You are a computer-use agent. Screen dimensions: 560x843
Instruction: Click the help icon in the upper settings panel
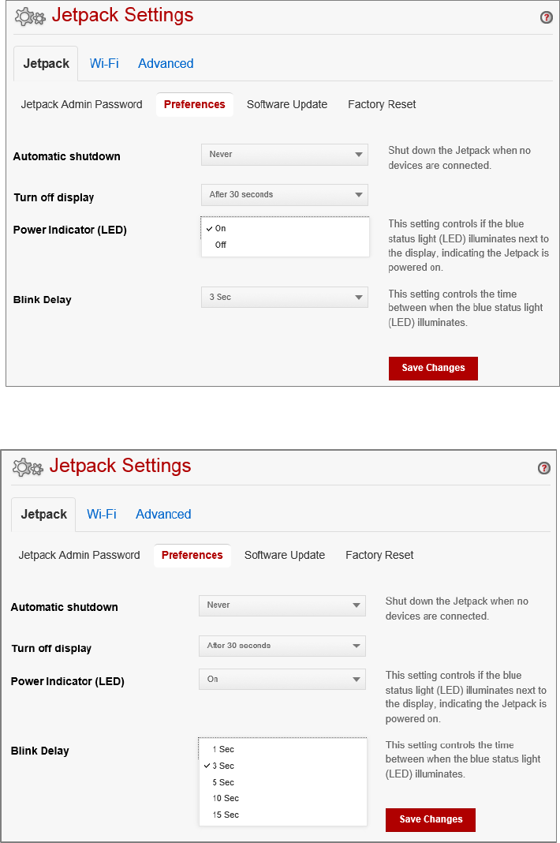(546, 17)
